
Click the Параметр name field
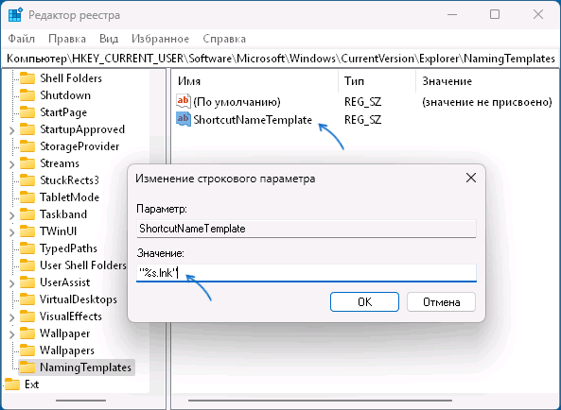pos(307,229)
